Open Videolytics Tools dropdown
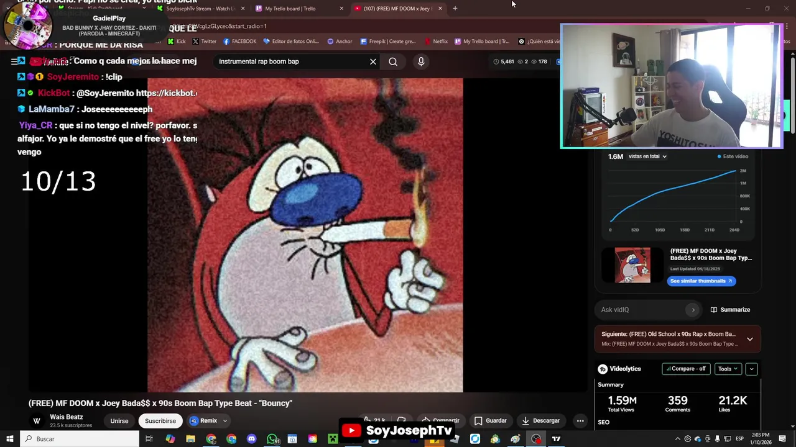Viewport: 796px width, 447px height. 728,369
